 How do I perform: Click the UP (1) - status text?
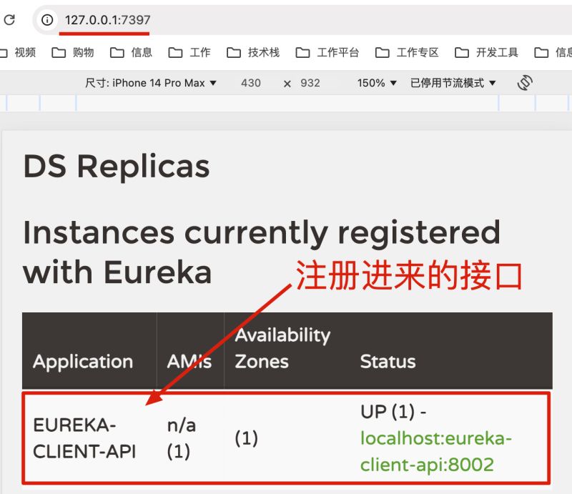[x=393, y=412]
